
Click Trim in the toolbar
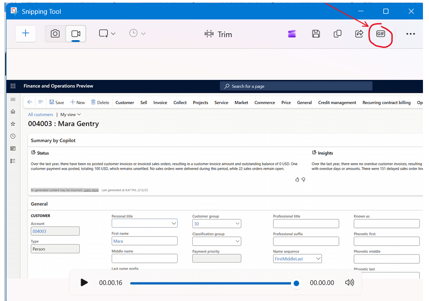pyautogui.click(x=219, y=34)
